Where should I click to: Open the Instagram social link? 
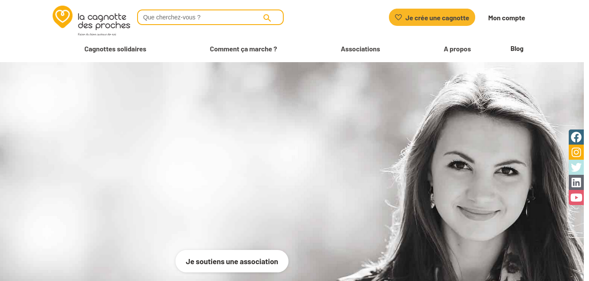coord(576,152)
